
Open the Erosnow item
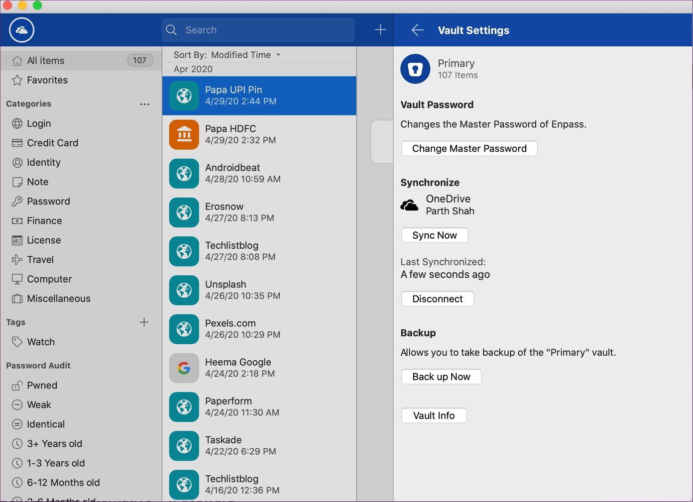coord(259,212)
